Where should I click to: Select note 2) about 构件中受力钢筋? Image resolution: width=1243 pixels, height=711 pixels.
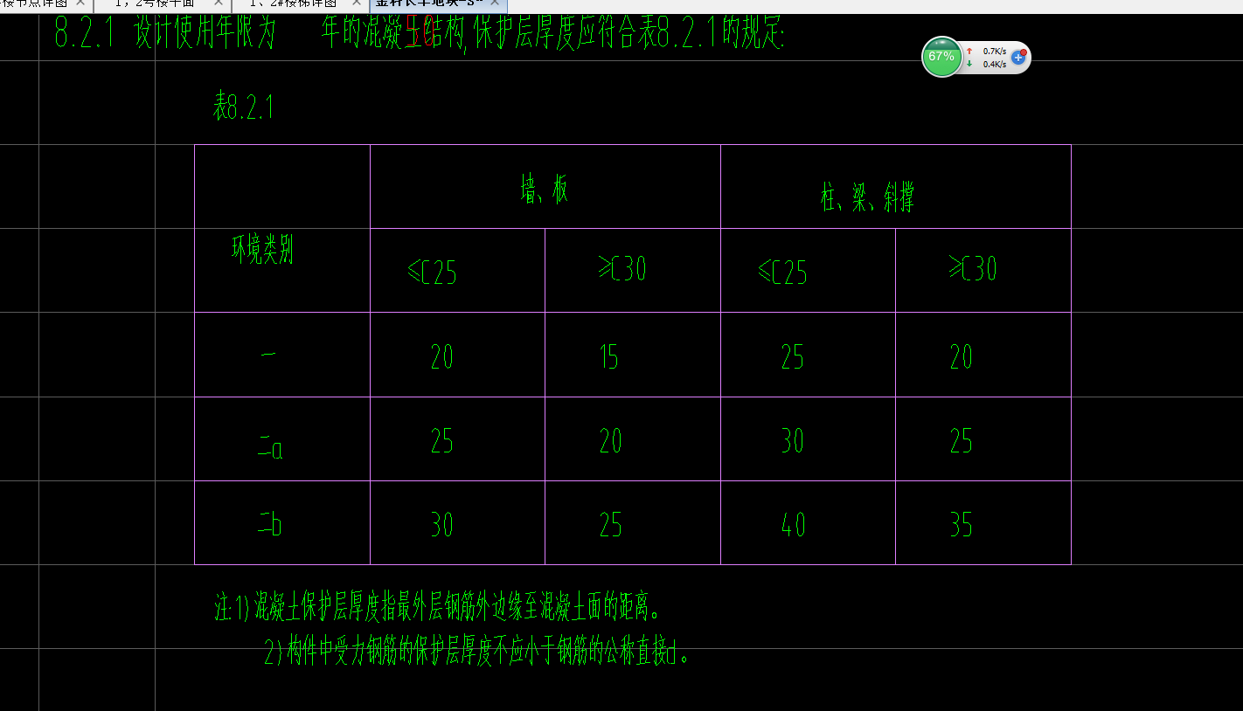point(477,652)
